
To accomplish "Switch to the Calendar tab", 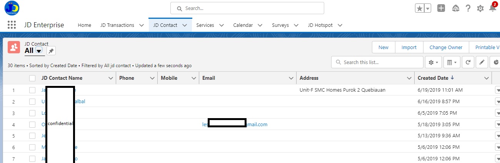I will coord(243,25).
